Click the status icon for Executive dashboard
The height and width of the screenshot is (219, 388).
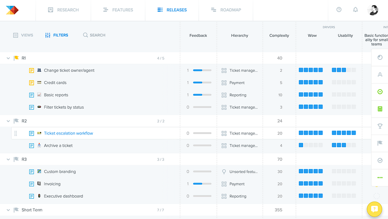click(x=32, y=196)
